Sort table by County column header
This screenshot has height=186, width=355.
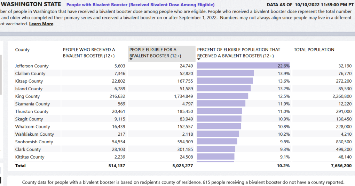pos(22,50)
